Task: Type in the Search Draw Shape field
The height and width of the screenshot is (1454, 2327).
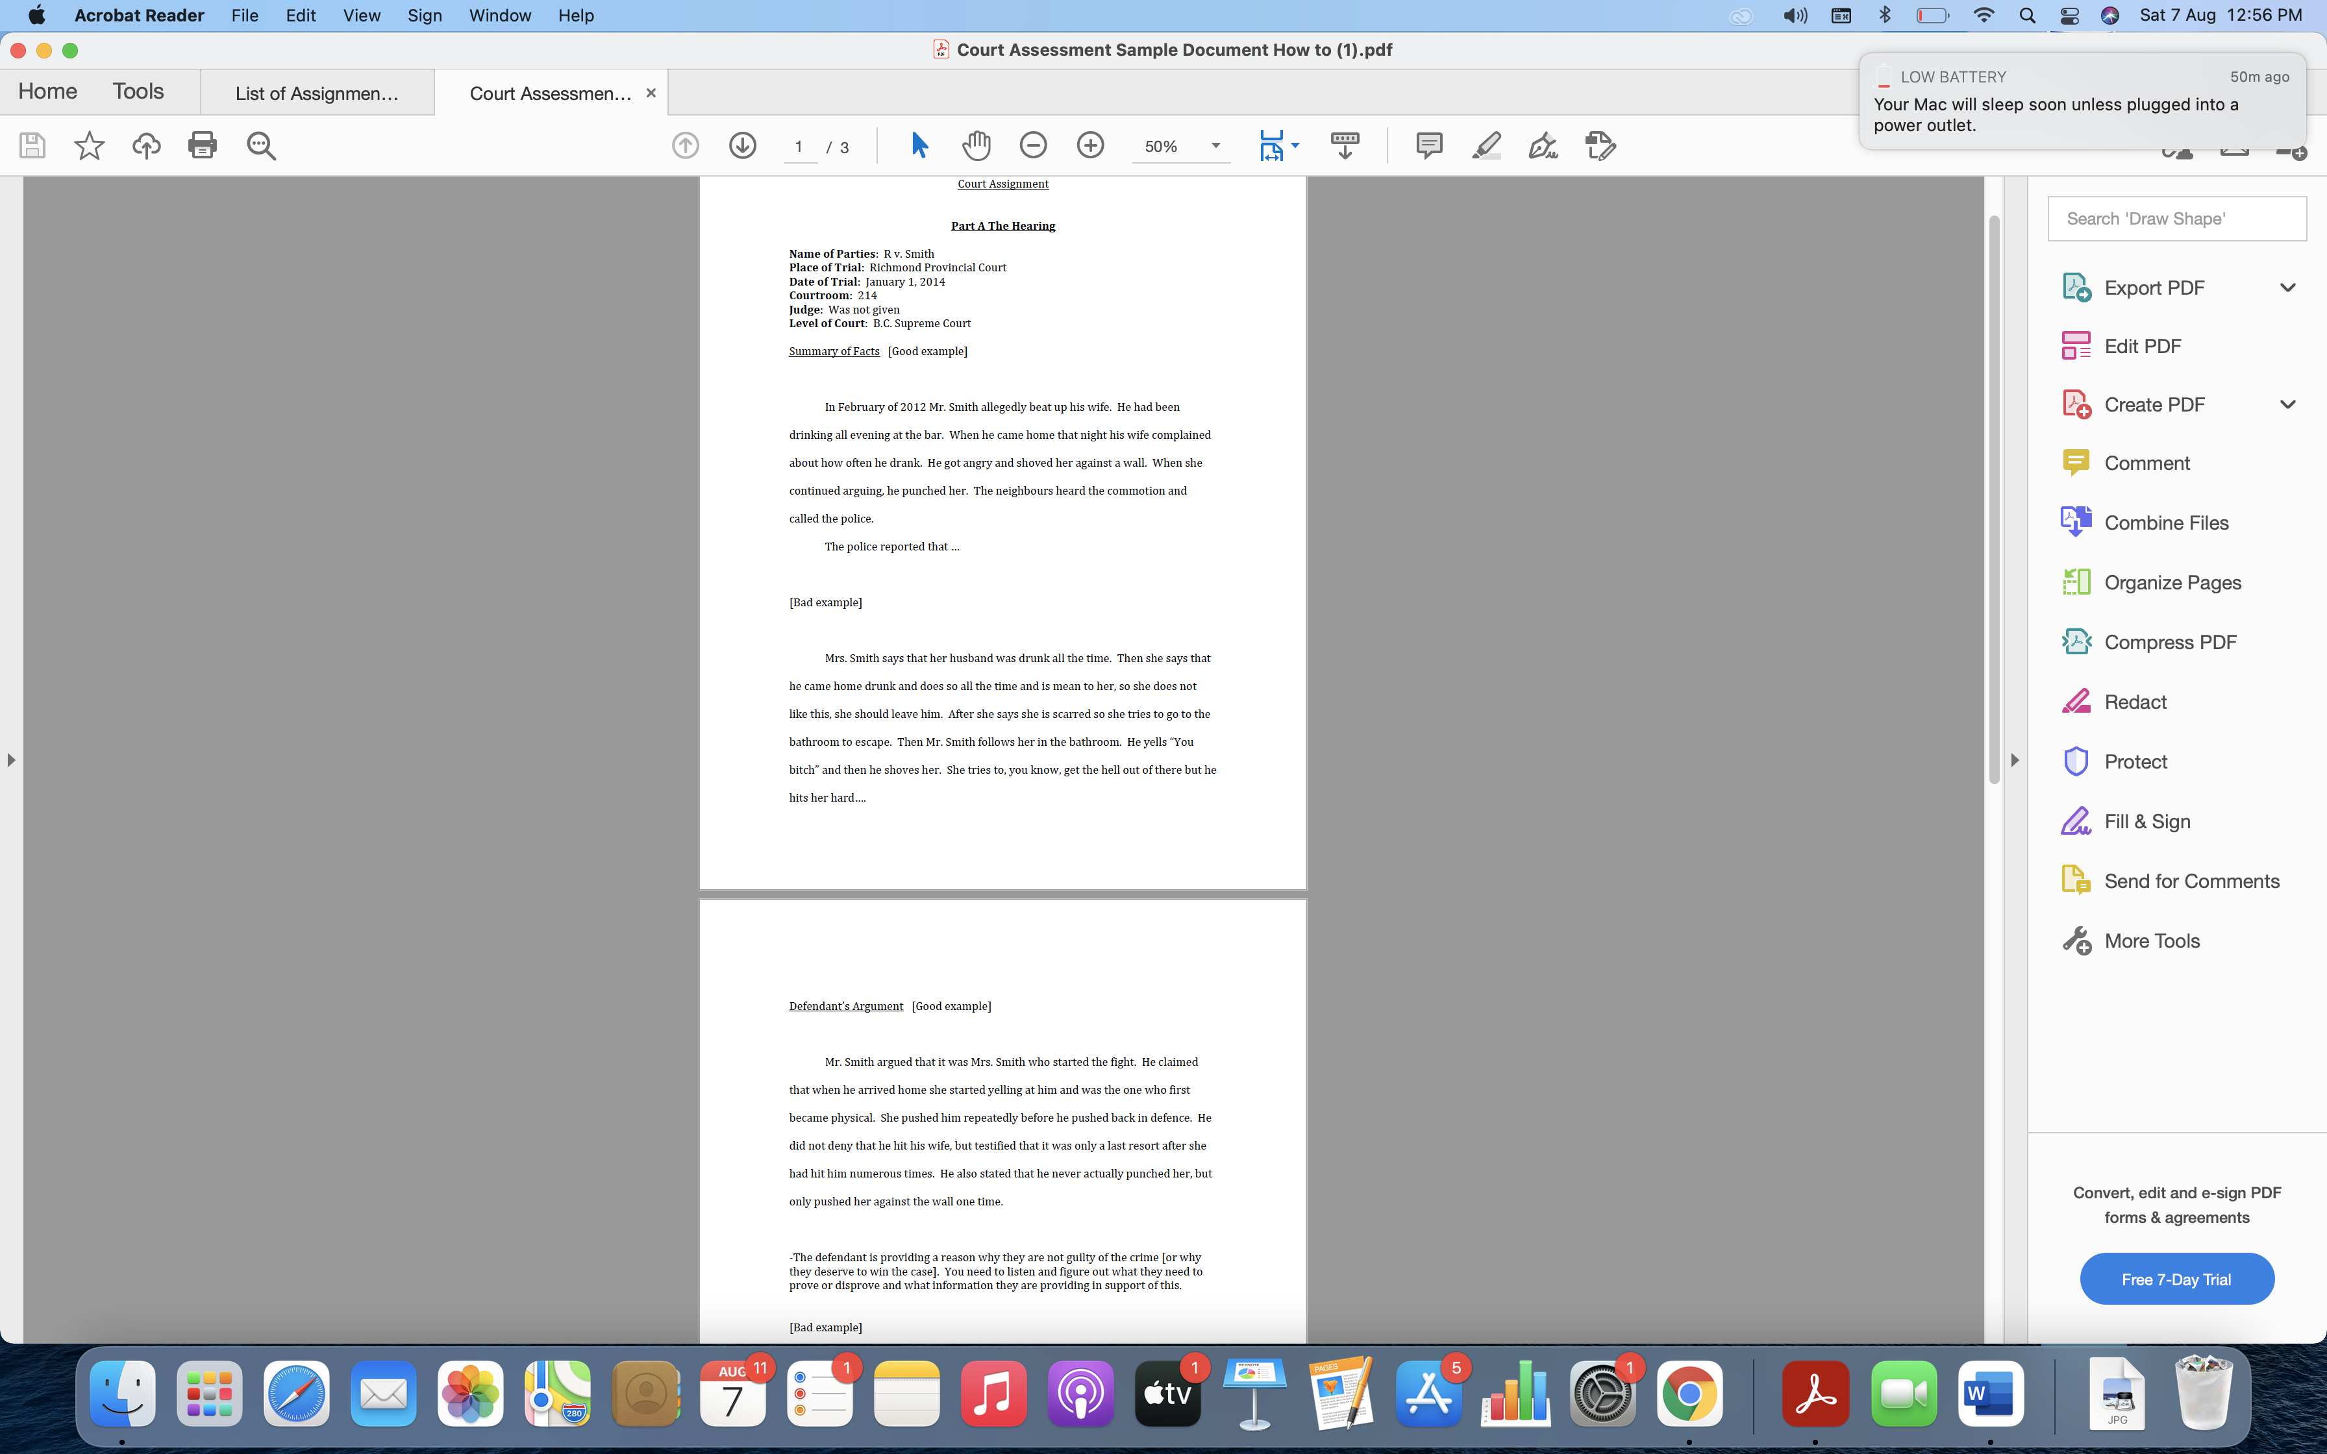Action: click(2176, 218)
